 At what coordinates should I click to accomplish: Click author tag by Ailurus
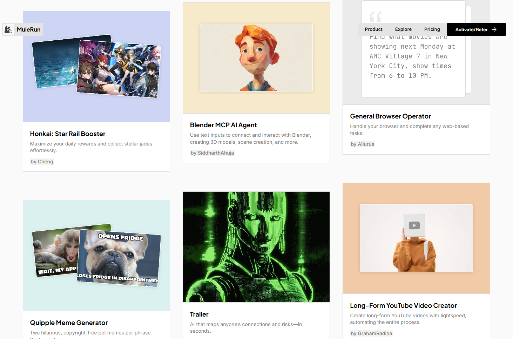tap(362, 144)
